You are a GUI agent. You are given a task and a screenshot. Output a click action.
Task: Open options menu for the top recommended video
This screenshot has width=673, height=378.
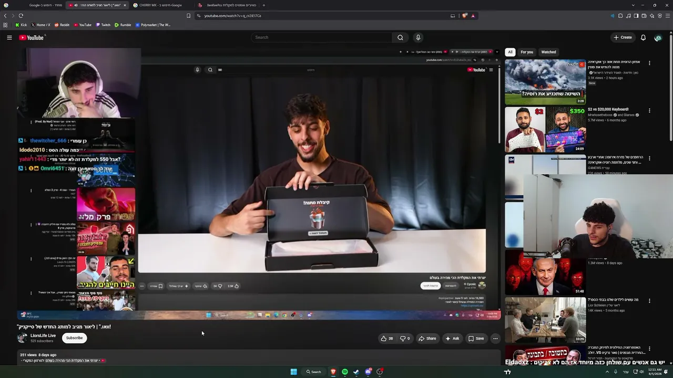649,63
